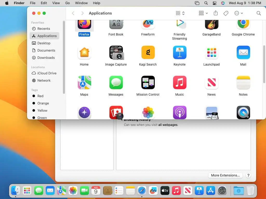Open the View menu
The height and width of the screenshot is (199, 266).
click(56, 3)
